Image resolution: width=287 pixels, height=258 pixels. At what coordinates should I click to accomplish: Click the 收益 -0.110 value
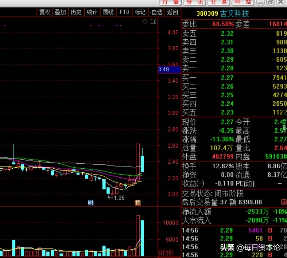coord(224,183)
